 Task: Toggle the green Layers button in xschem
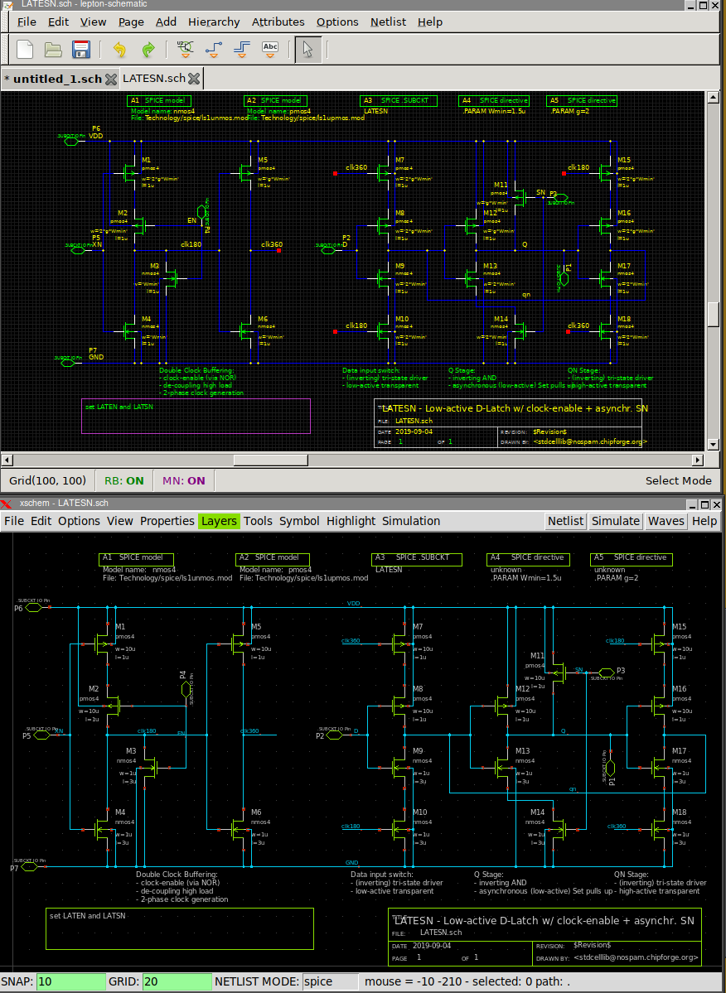coord(219,521)
